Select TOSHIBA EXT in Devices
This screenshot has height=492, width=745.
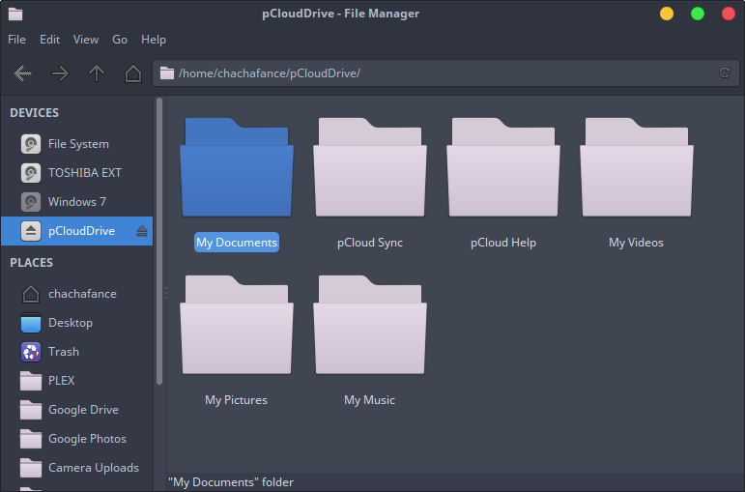point(85,173)
